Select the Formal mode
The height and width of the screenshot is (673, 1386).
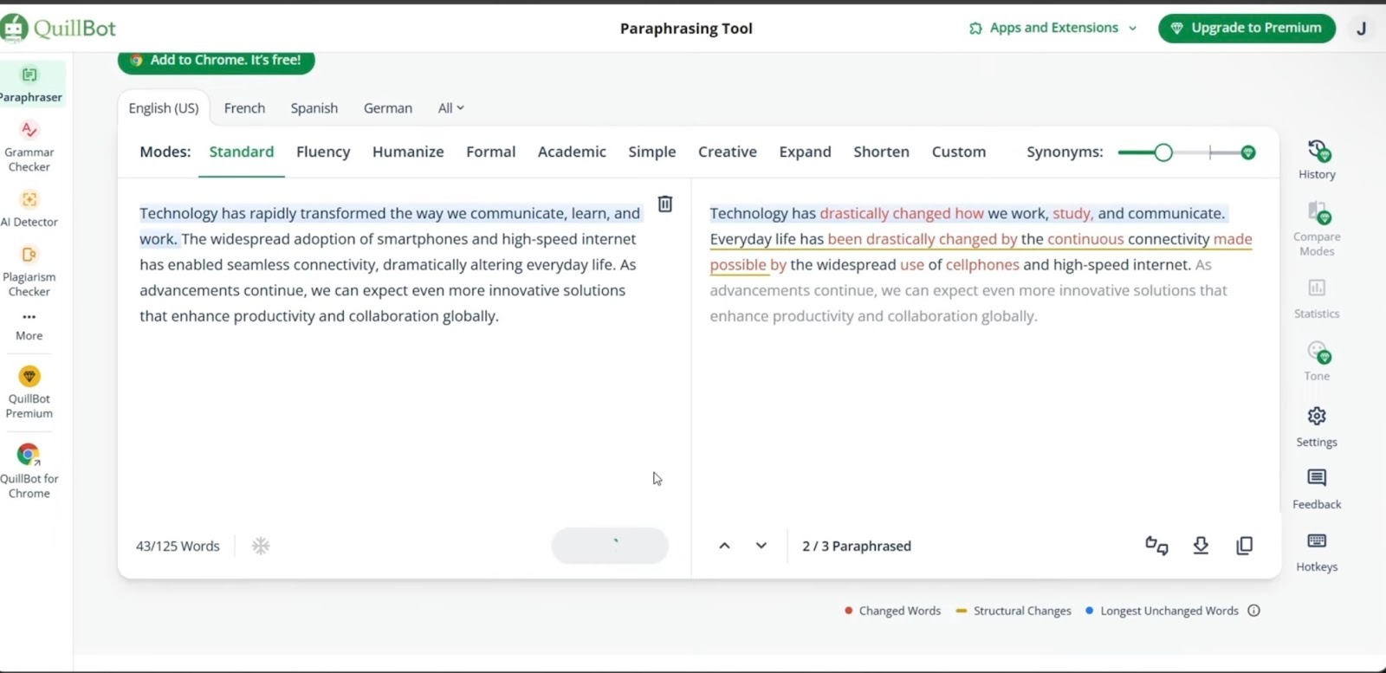click(x=491, y=152)
